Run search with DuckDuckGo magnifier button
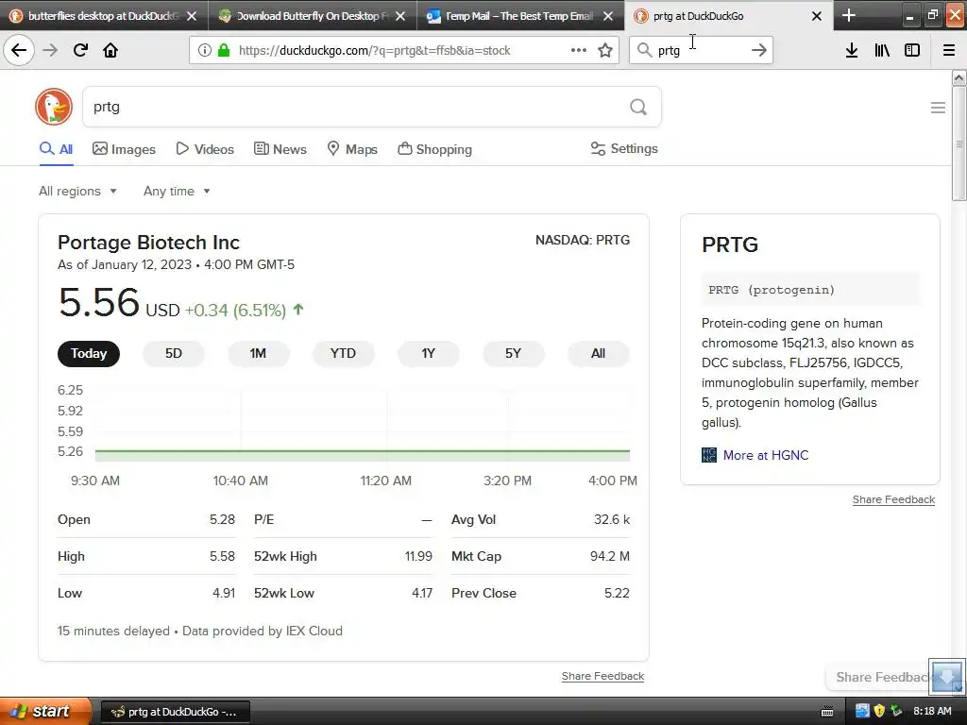This screenshot has width=967, height=725. [638, 108]
